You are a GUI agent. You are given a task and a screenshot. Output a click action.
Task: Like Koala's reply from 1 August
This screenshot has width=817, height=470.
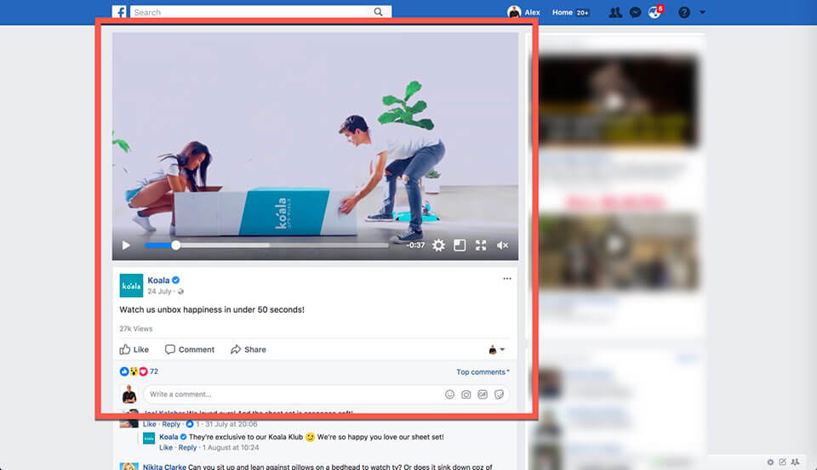(x=166, y=448)
